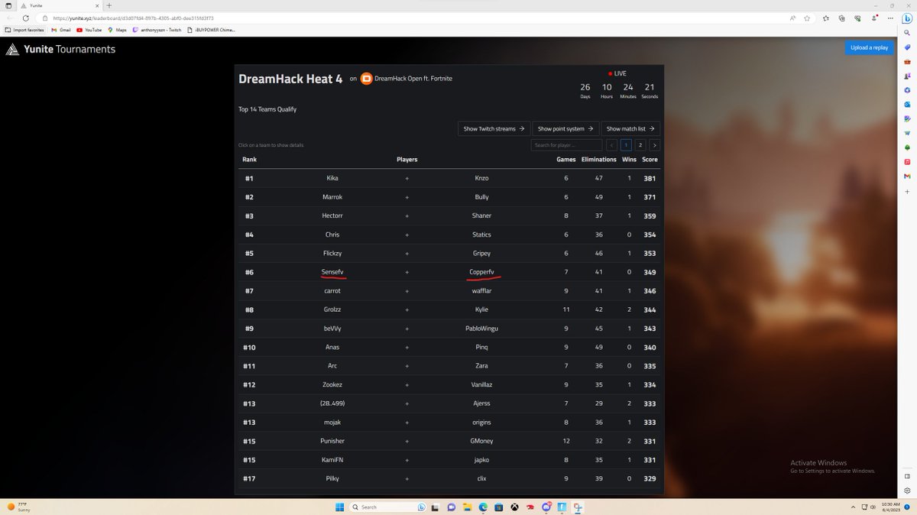The width and height of the screenshot is (917, 515).
Task: Open the weather widget showing Sunny
Action: (x=19, y=507)
